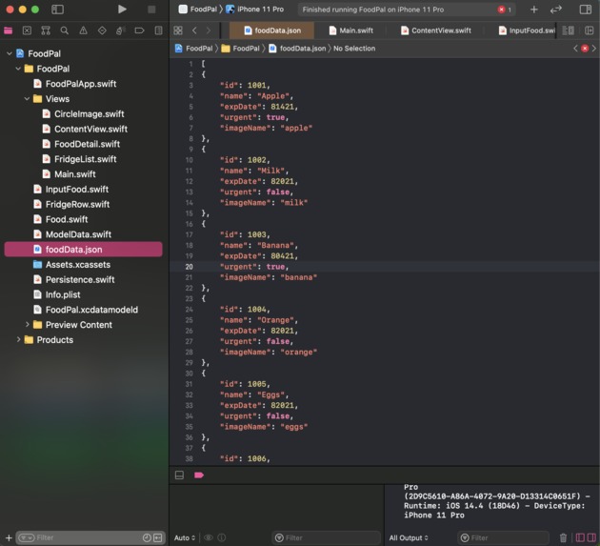600x546 pixels.
Task: Toggle the inspector panel on the right
Action: 585,10
